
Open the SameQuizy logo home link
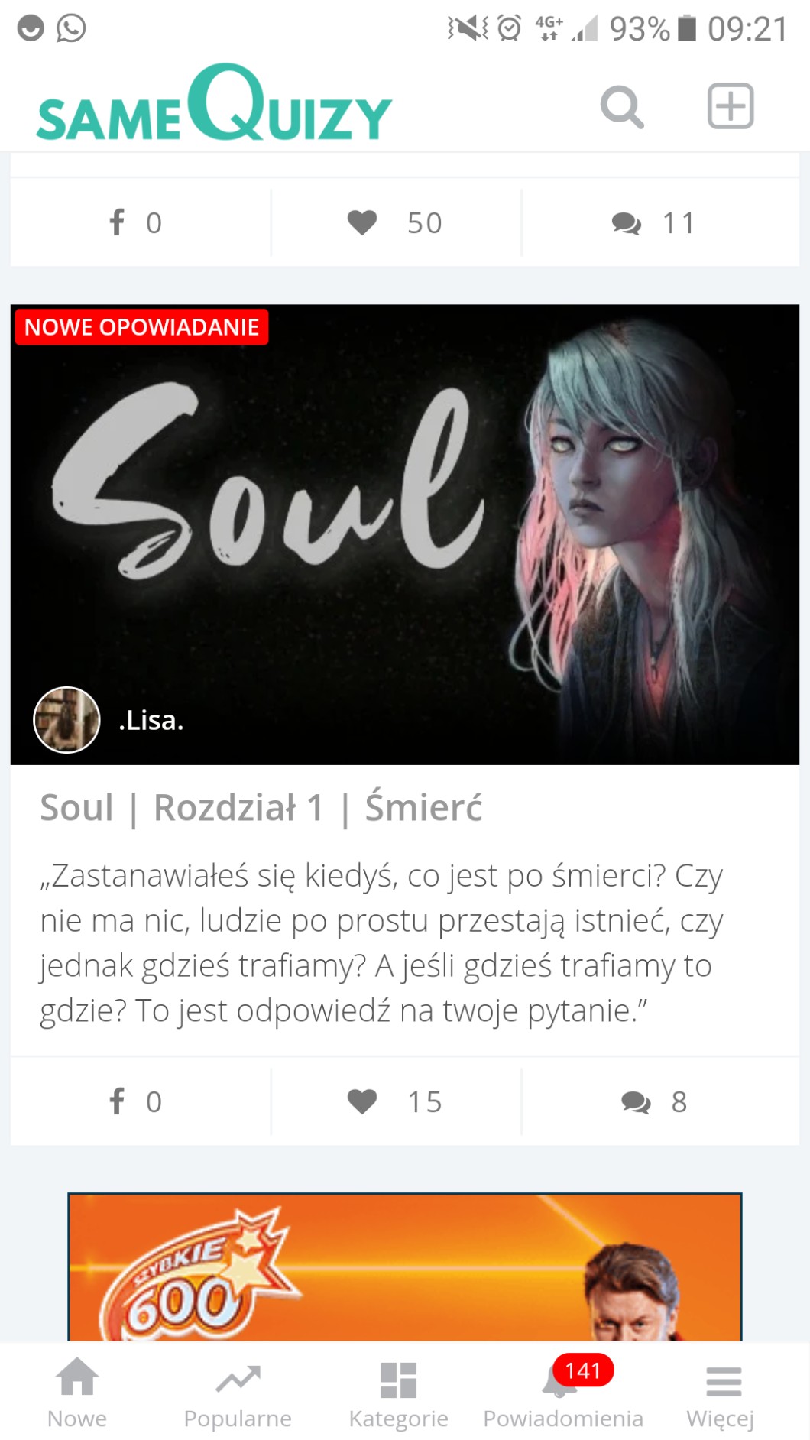pyautogui.click(x=214, y=103)
